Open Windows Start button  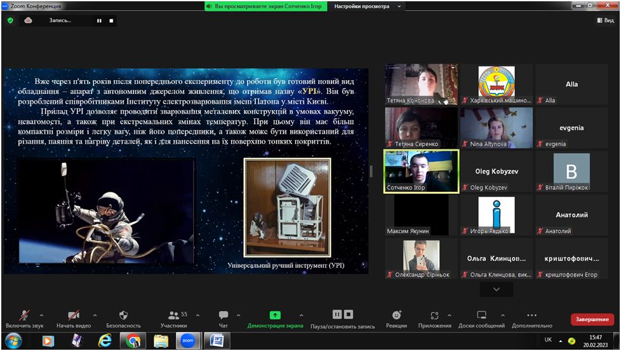tap(13, 341)
